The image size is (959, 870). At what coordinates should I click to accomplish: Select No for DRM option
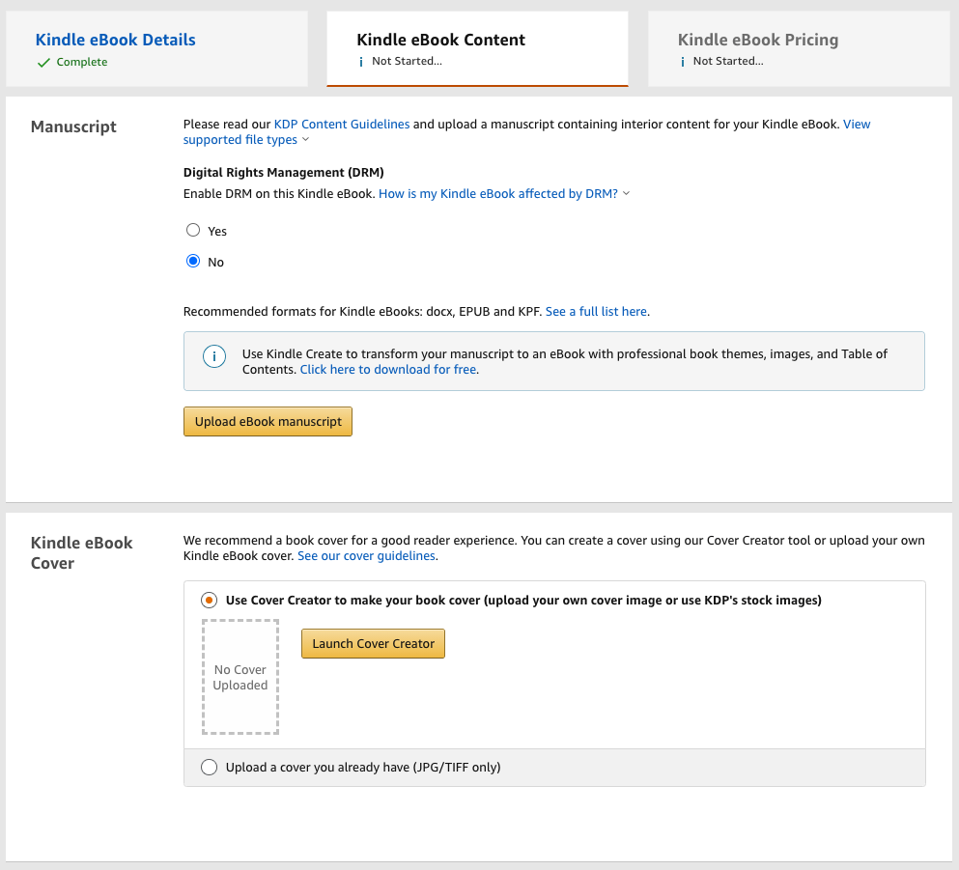pos(193,262)
